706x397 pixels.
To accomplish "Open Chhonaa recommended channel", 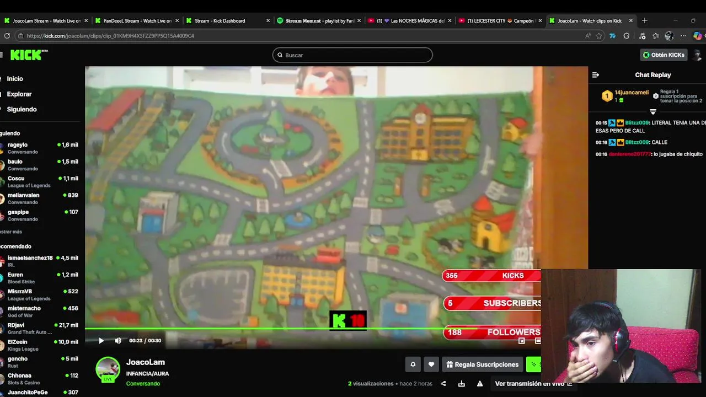I will 40,379.
